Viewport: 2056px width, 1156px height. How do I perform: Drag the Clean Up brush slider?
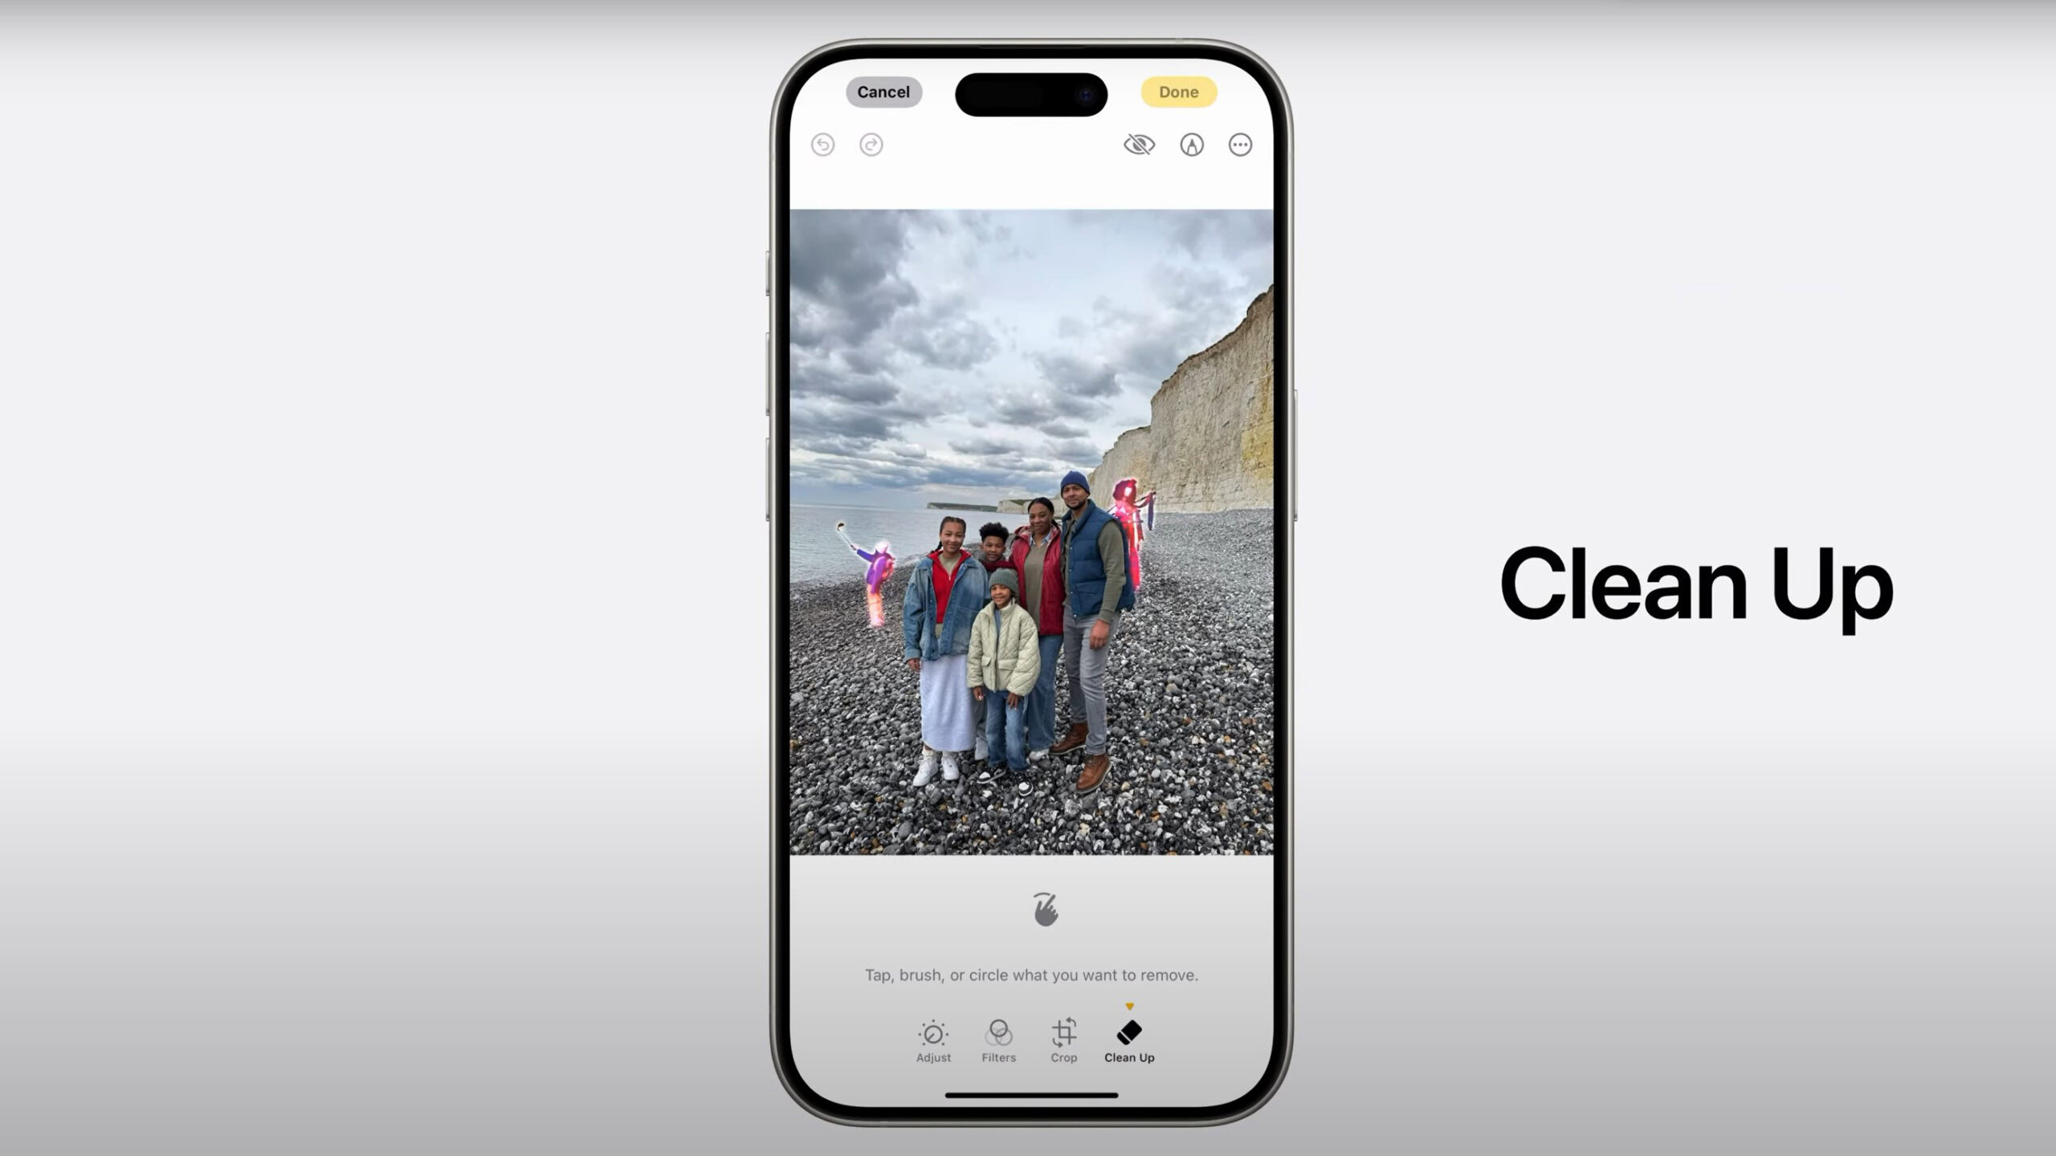[1130, 1007]
